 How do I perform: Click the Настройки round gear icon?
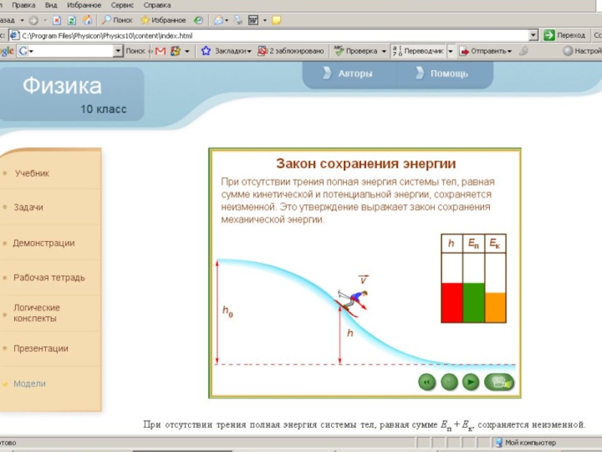(568, 50)
